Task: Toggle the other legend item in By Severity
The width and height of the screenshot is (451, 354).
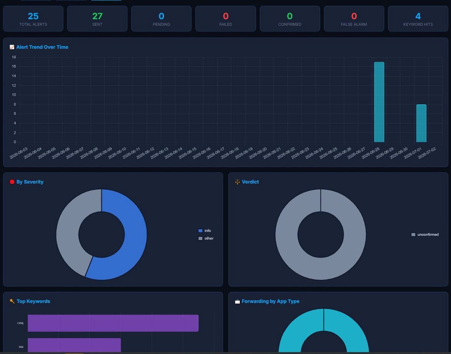Action: [206, 238]
